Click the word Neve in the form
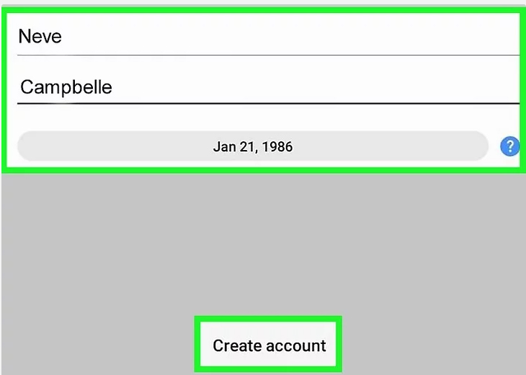The width and height of the screenshot is (526, 375). click(x=40, y=36)
